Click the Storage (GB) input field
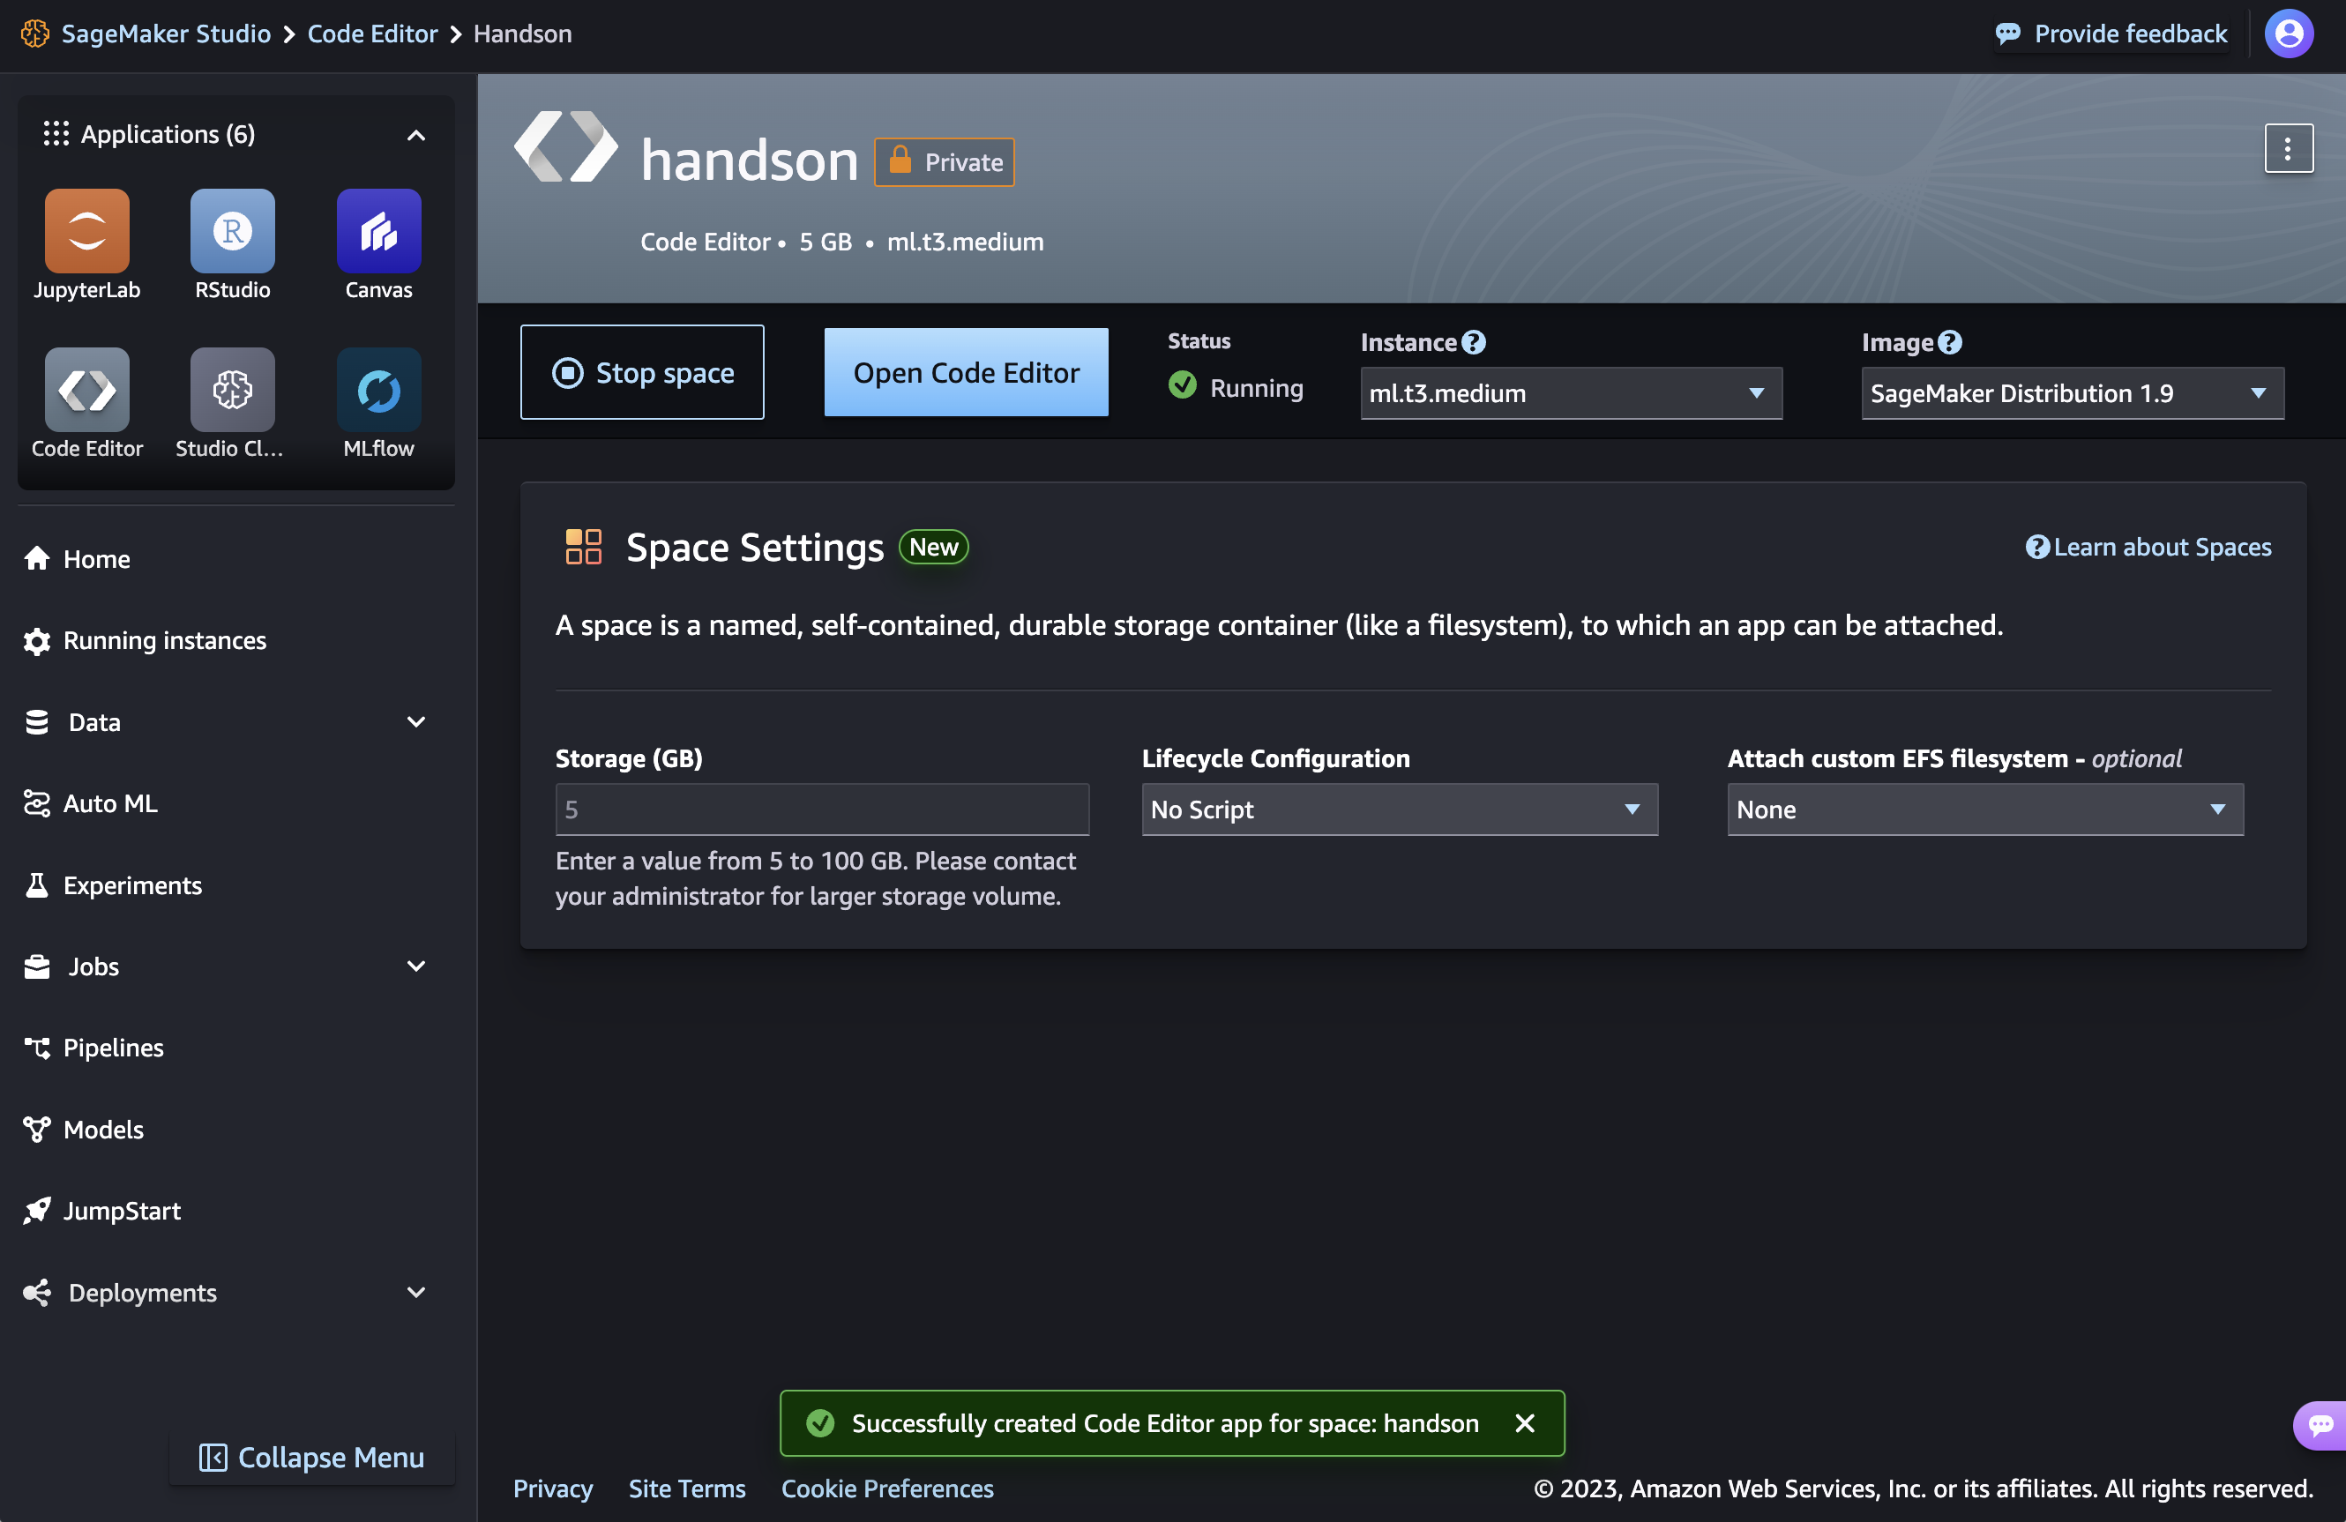The image size is (2346, 1522). click(822, 809)
